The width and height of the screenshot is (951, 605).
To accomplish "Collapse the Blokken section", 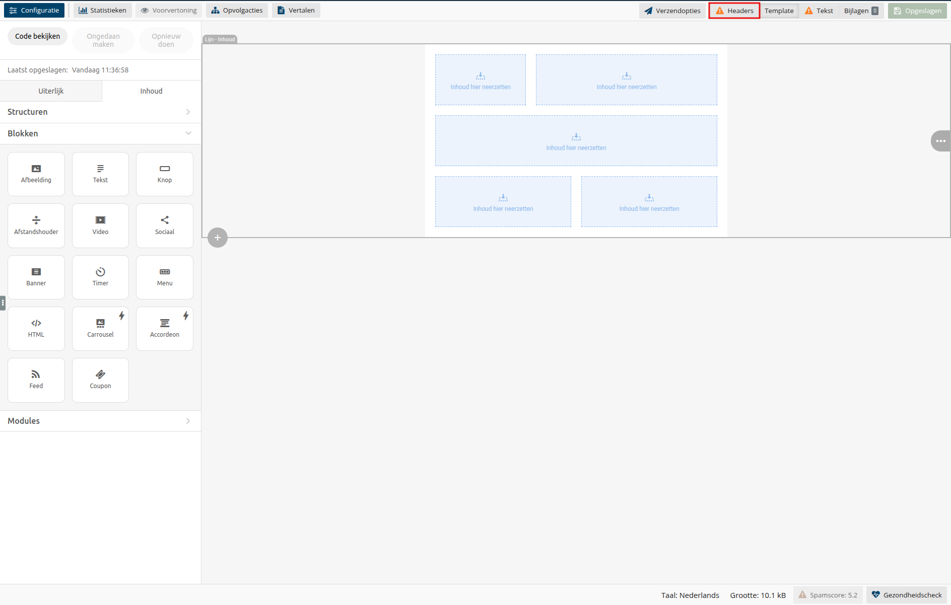I will point(100,133).
